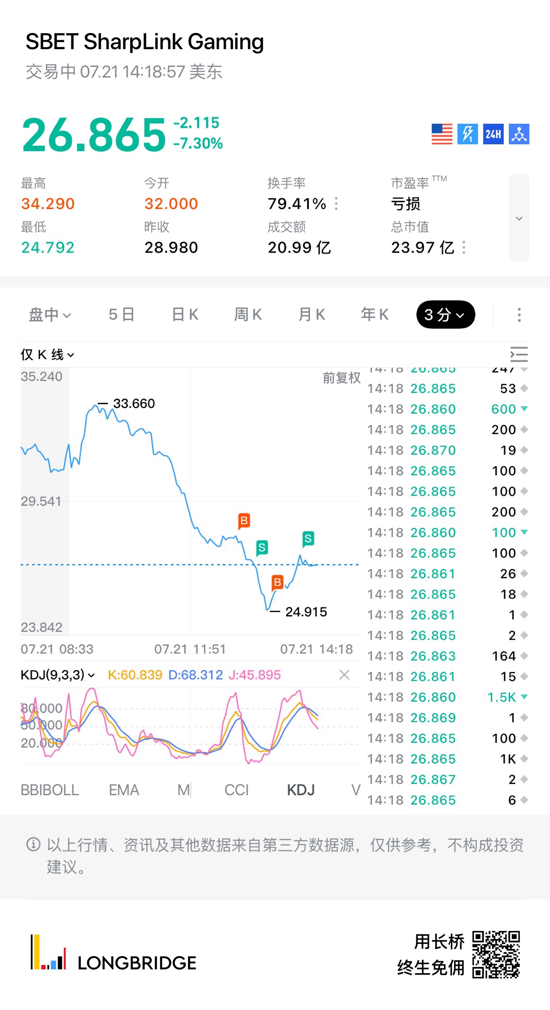Tap the 最高 value 34.290
550x1010 pixels.
click(48, 204)
